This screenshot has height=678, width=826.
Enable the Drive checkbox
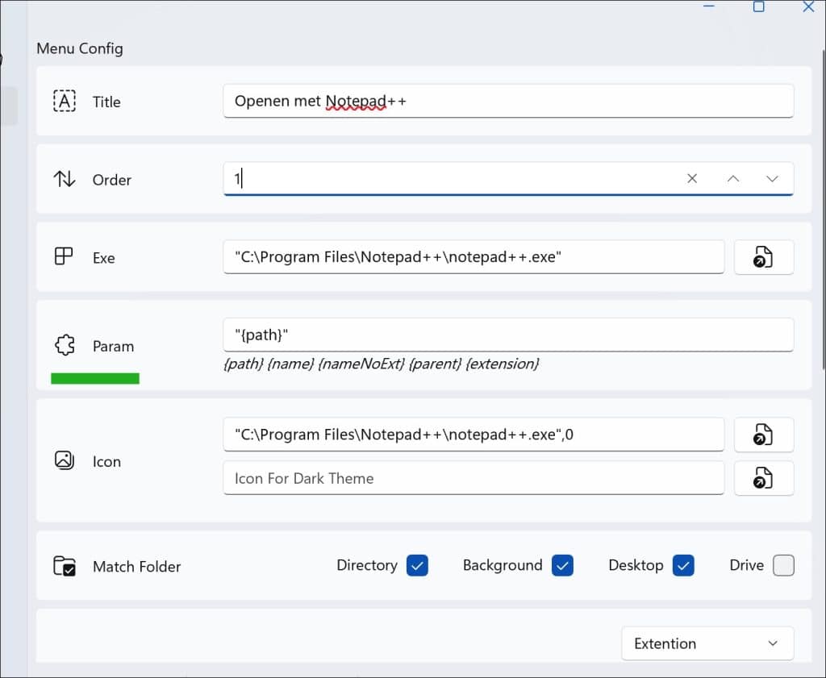tap(783, 566)
